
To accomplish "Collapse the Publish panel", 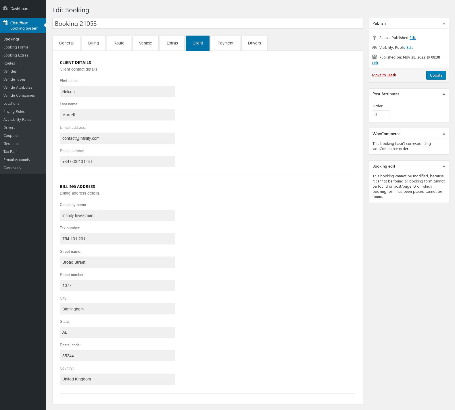I will [x=444, y=24].
